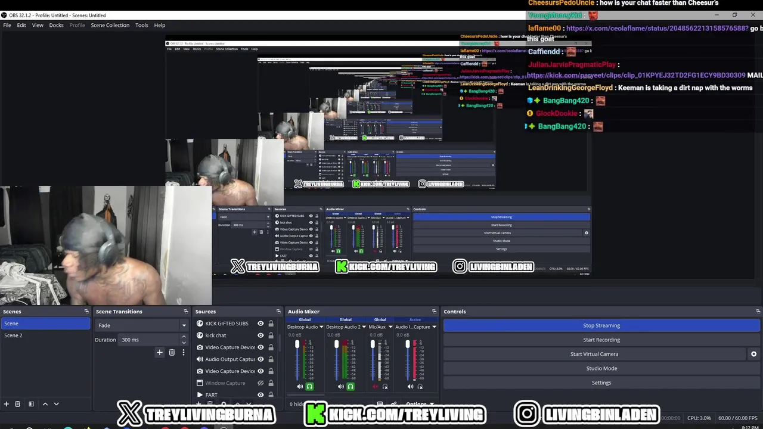
Task: Adjust Audio Input Capture volume fader
Action: (x=408, y=344)
